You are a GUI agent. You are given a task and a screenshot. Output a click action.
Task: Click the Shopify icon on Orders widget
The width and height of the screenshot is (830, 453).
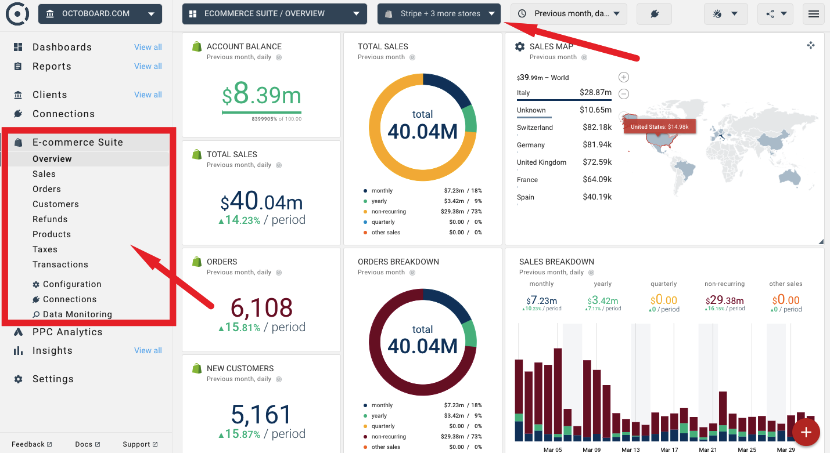coord(196,262)
